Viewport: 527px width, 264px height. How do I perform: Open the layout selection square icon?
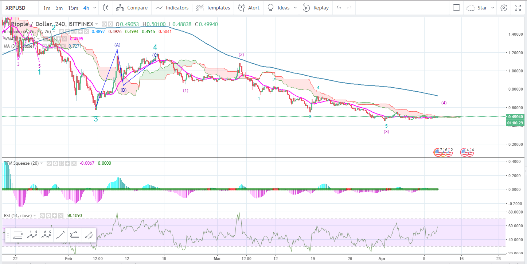coord(456,8)
